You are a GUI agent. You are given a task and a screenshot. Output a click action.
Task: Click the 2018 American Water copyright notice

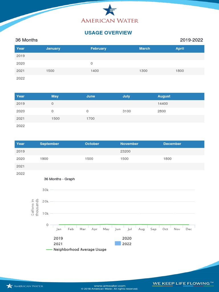click(109, 289)
